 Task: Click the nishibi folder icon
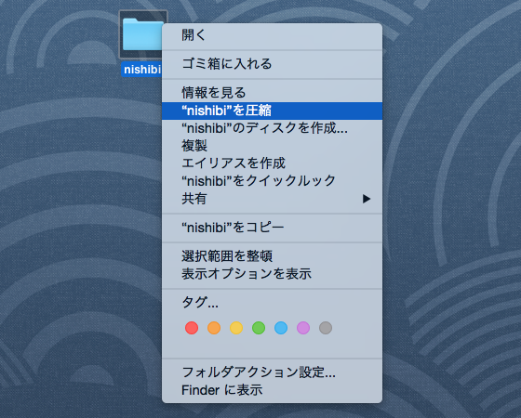(142, 34)
